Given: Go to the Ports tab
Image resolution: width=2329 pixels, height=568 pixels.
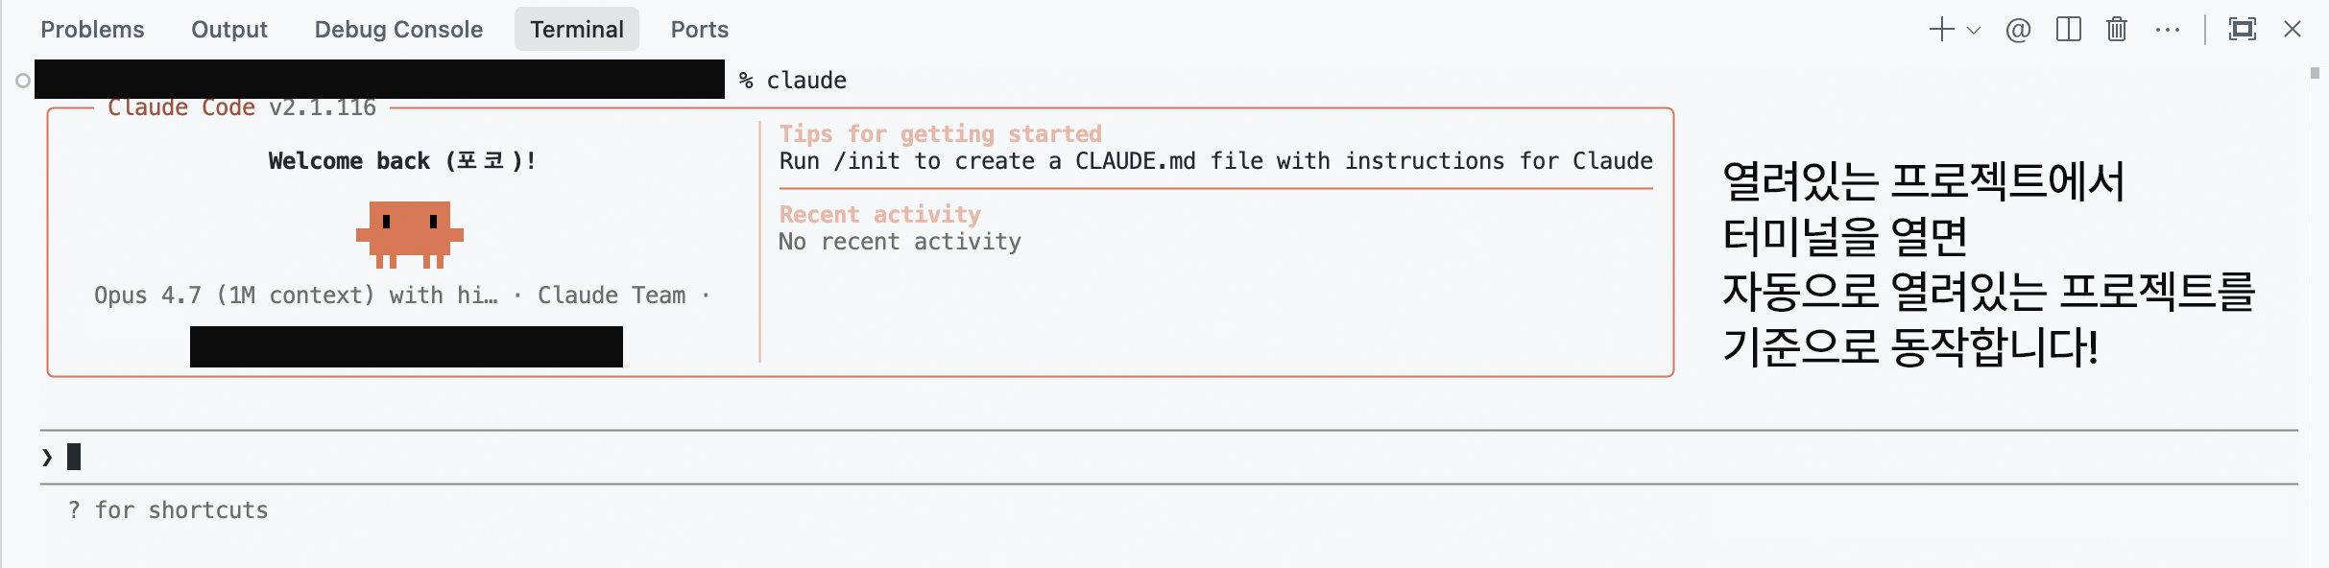Looking at the screenshot, I should coord(699,30).
